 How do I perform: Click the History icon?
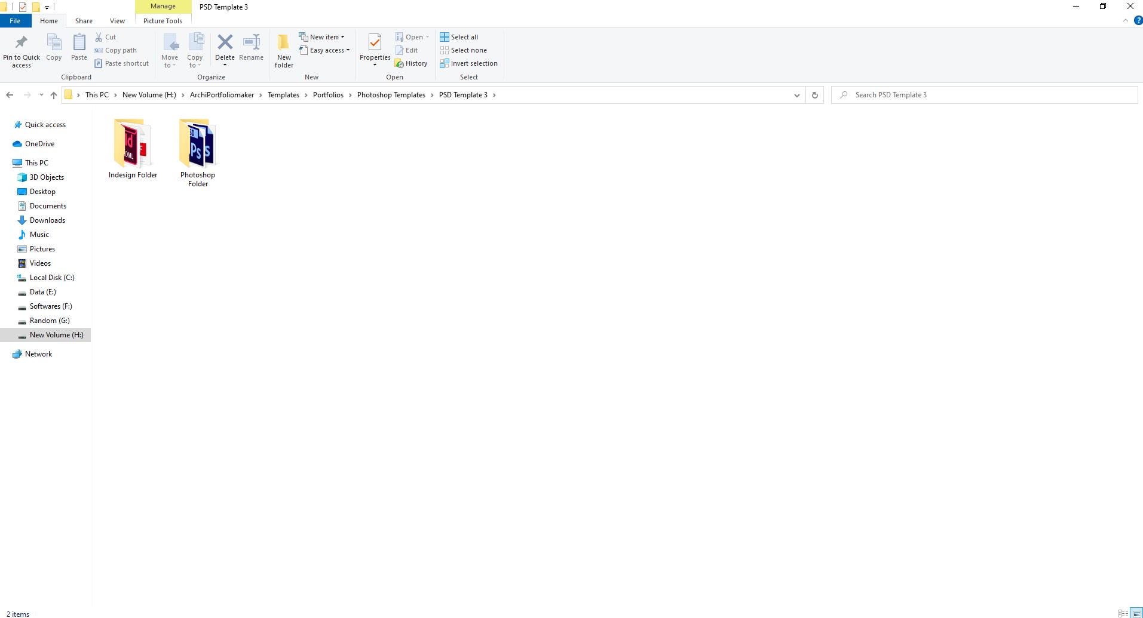(x=399, y=63)
